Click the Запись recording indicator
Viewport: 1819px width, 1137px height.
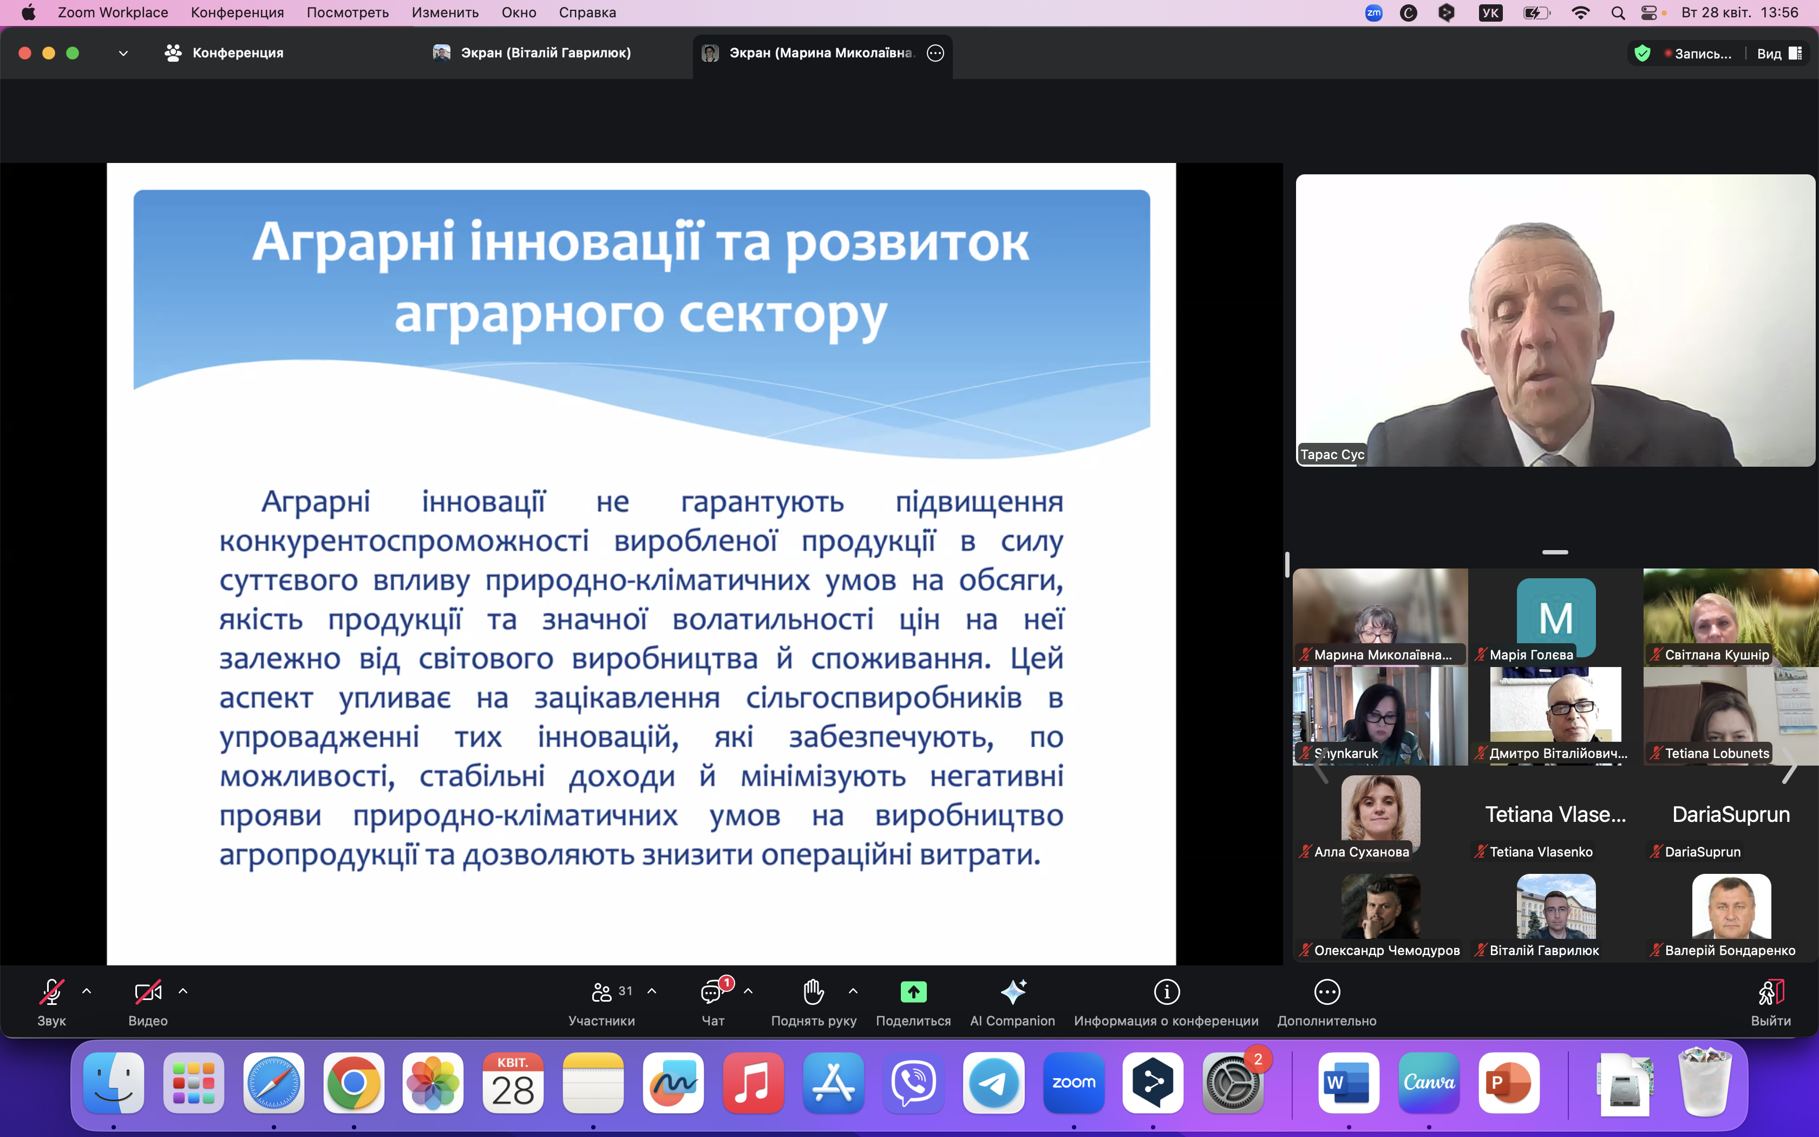(x=1699, y=54)
